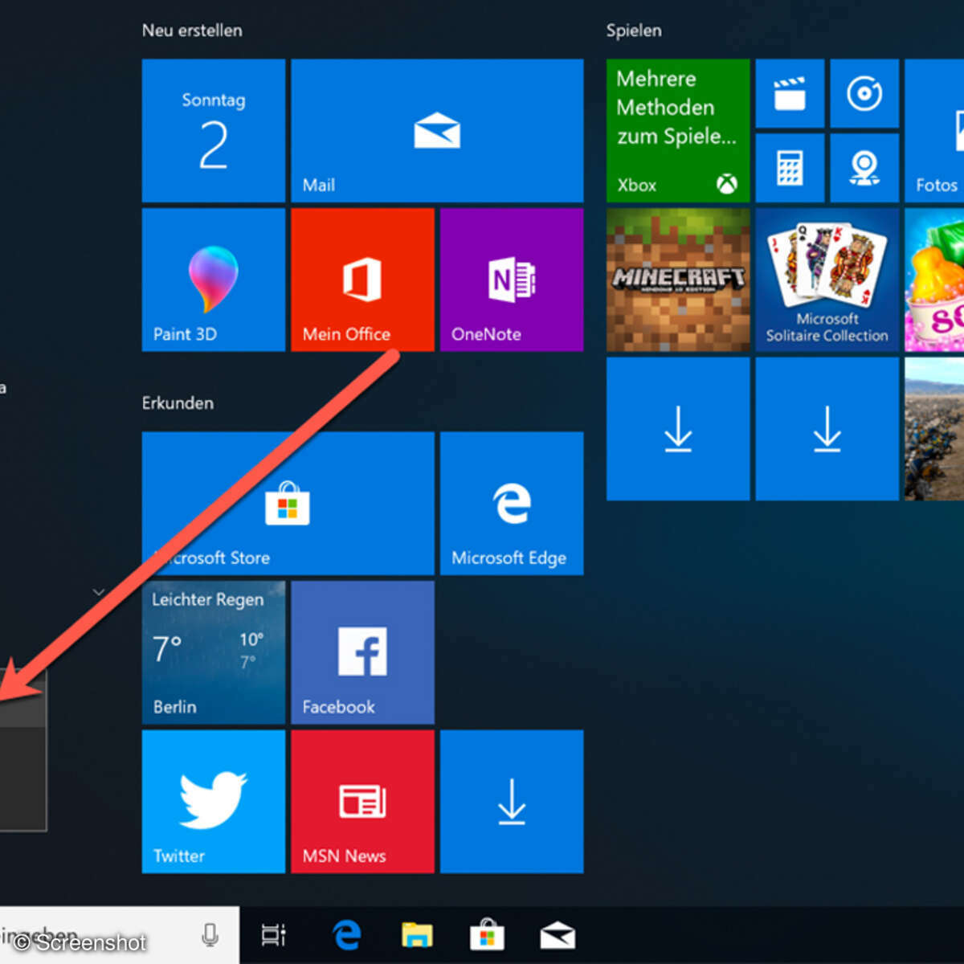Launch the Calculator app
This screenshot has height=964, width=964.
789,168
